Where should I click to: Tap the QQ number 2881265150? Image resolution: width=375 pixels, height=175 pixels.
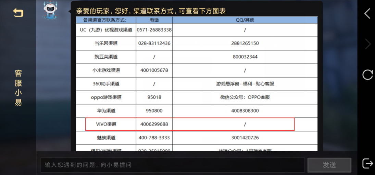pyautogui.click(x=245, y=44)
